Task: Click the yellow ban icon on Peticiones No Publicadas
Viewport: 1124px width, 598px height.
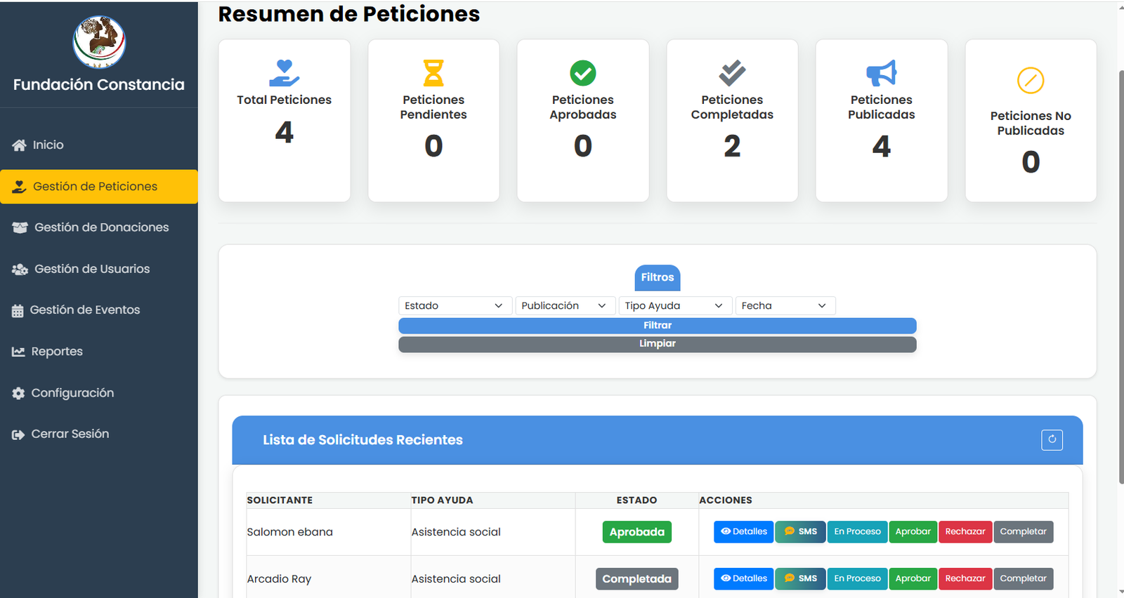Action: (1031, 81)
